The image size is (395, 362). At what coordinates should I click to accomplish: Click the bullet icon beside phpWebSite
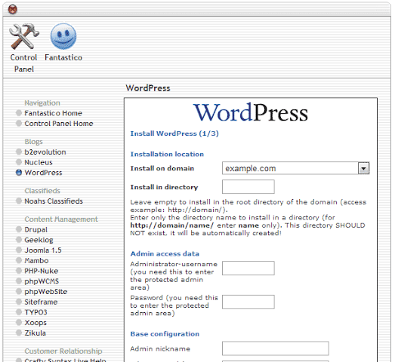pyautogui.click(x=19, y=291)
